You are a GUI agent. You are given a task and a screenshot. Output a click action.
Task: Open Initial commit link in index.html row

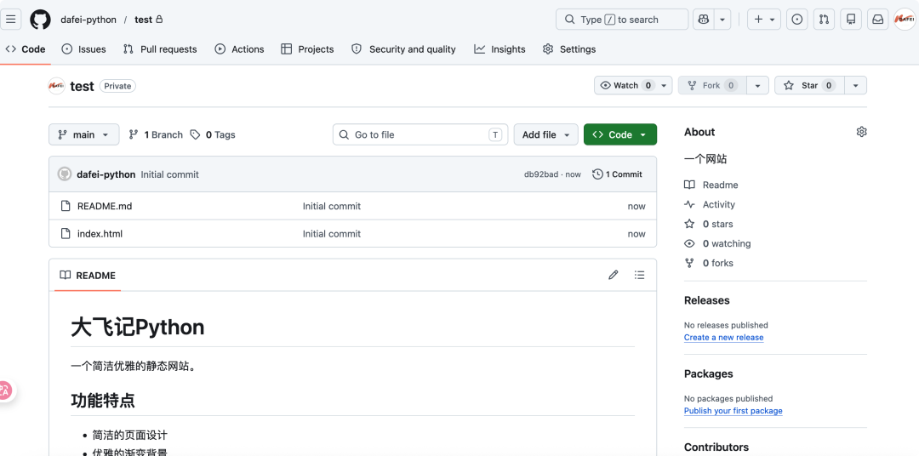coord(332,234)
